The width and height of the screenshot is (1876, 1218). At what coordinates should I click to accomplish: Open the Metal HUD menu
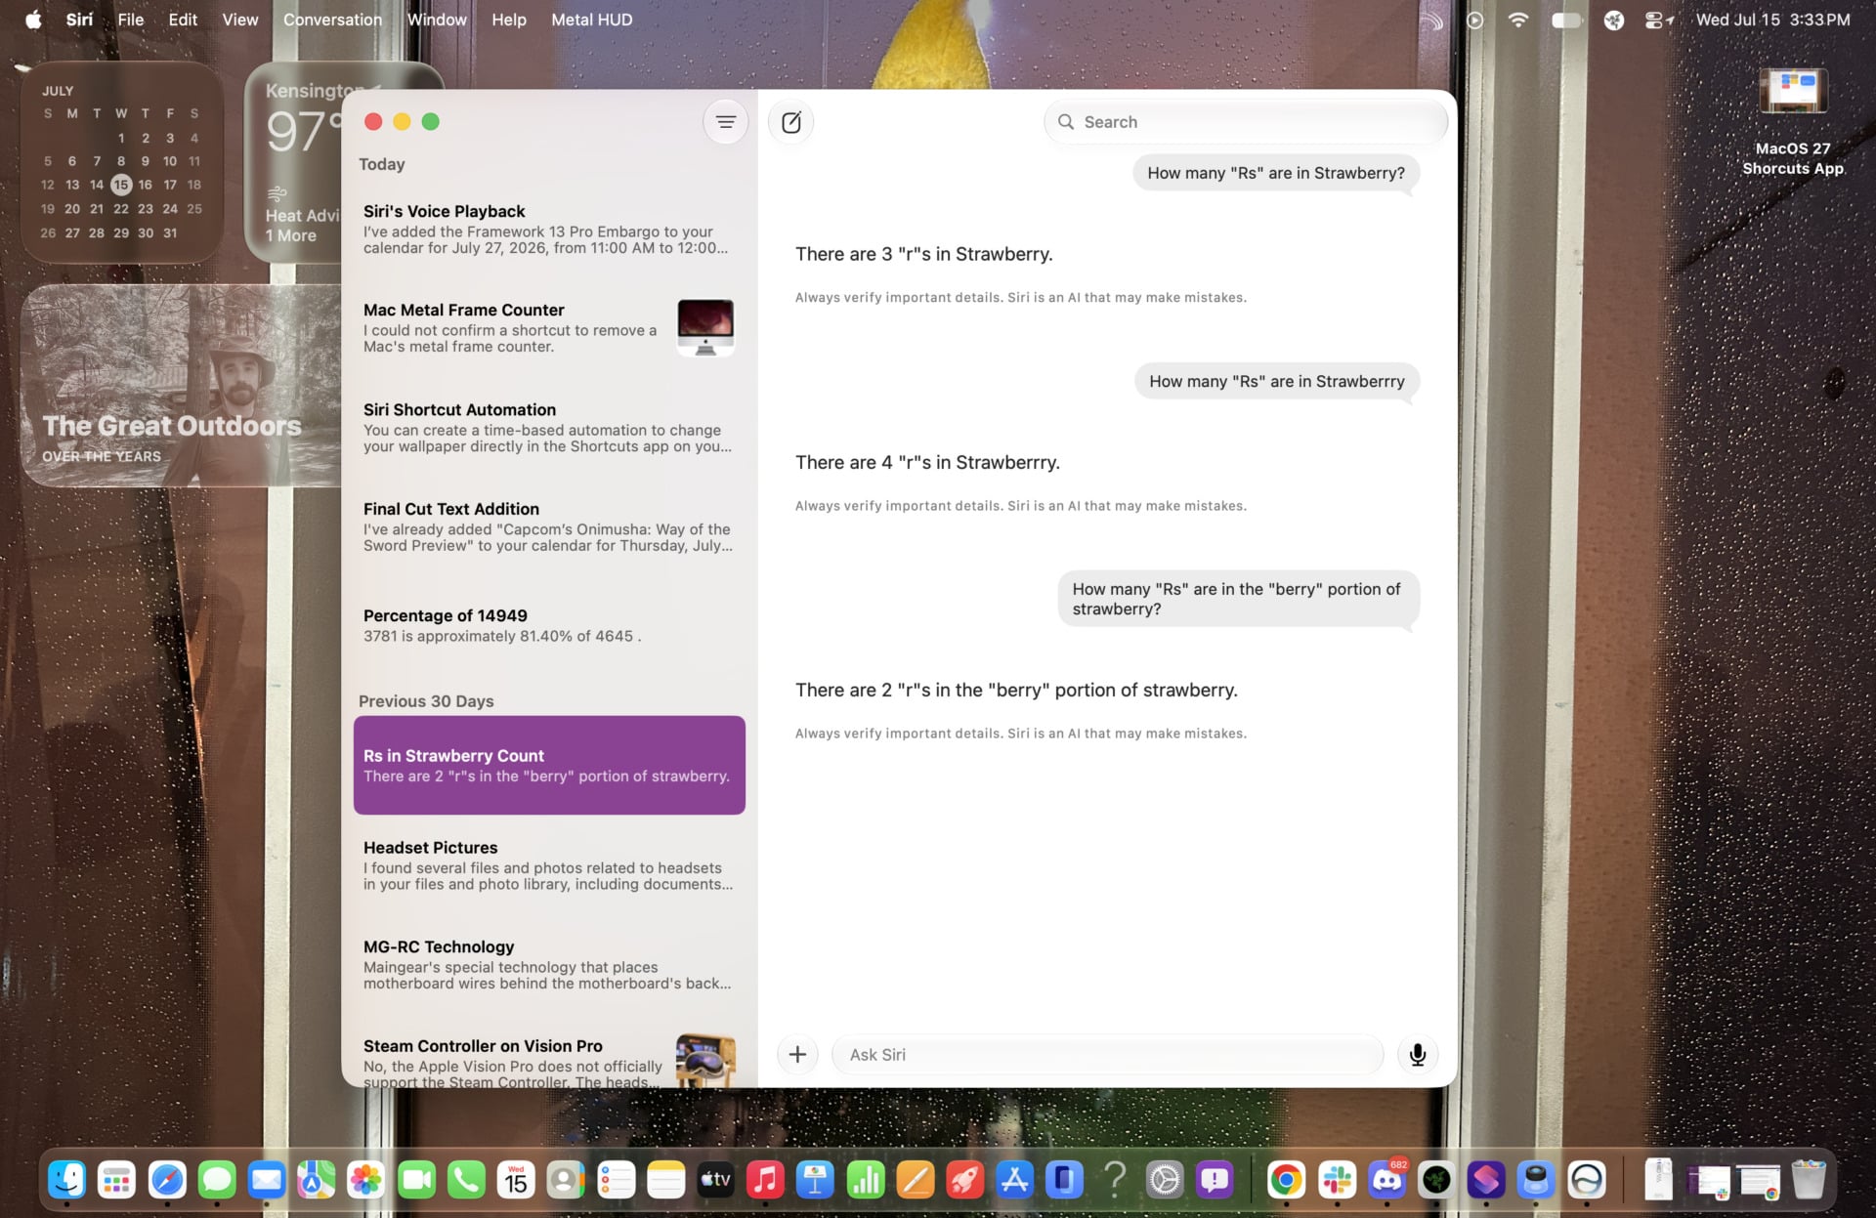(x=591, y=20)
